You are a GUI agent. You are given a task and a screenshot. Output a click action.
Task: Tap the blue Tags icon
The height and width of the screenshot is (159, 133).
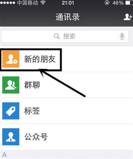[x=11, y=111]
